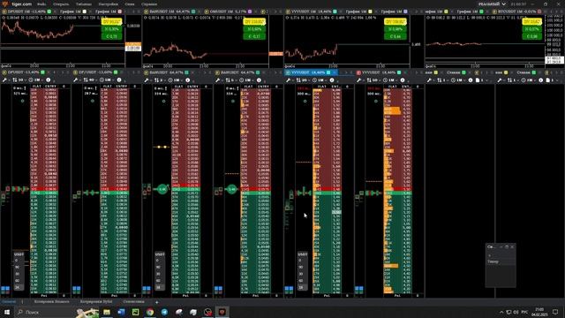Click info icon in leftmost DFUSDT order book
Screen dimensions: 565x318
49,79
